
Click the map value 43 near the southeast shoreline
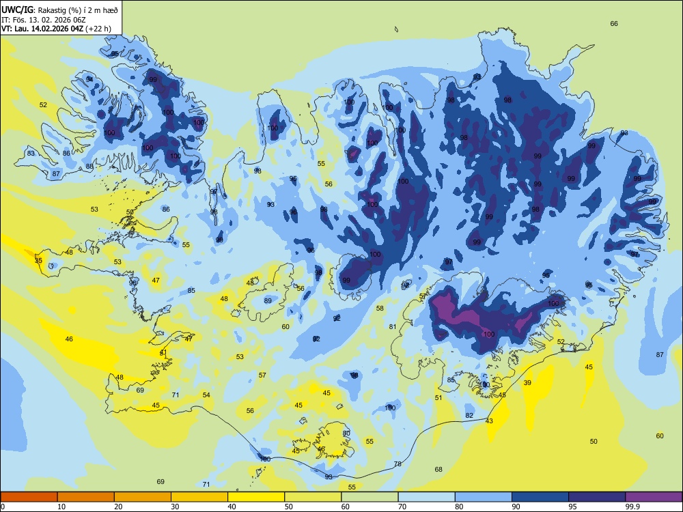(x=489, y=421)
